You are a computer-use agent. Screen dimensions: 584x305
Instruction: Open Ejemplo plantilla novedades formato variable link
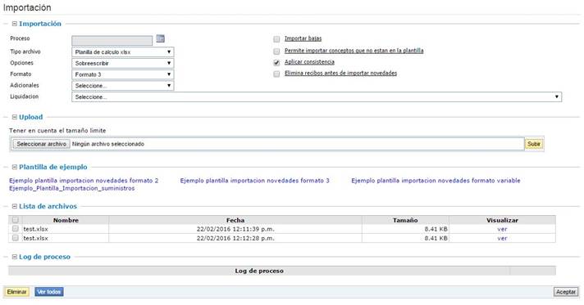(x=436, y=181)
